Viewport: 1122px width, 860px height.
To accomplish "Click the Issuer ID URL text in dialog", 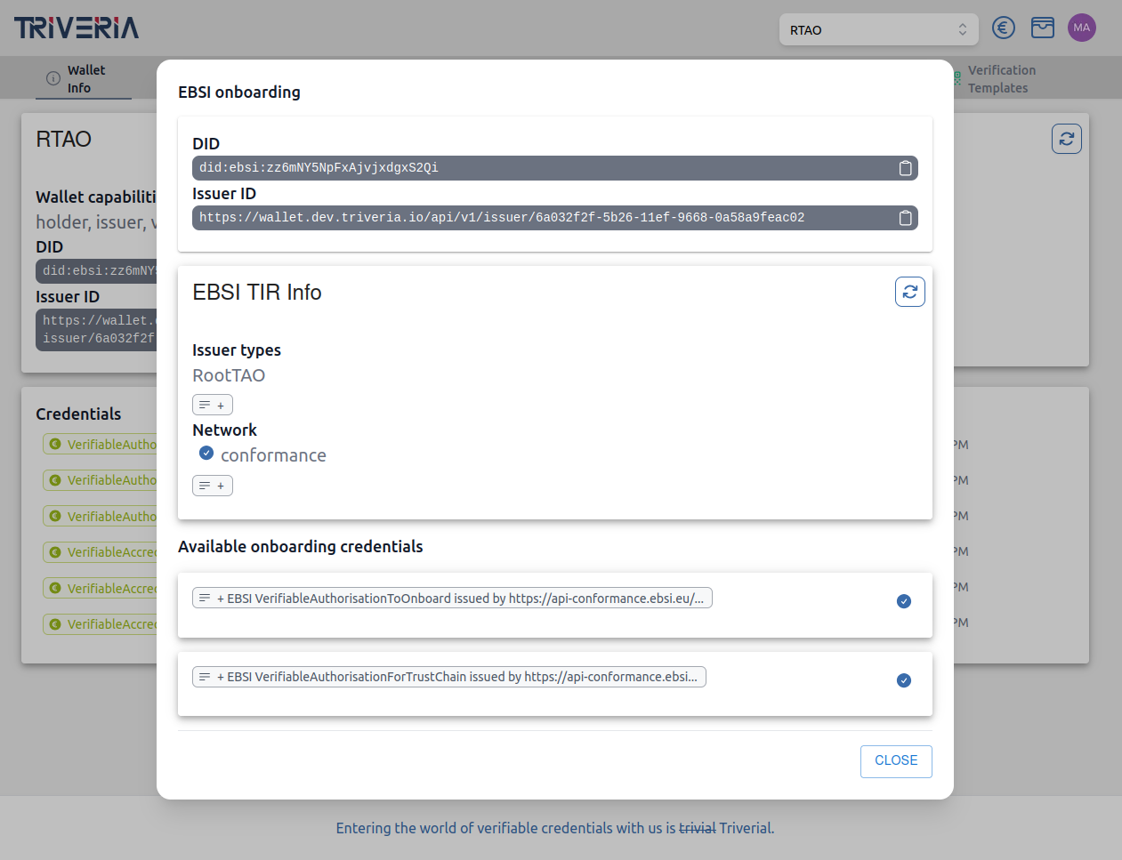I will [x=502, y=218].
